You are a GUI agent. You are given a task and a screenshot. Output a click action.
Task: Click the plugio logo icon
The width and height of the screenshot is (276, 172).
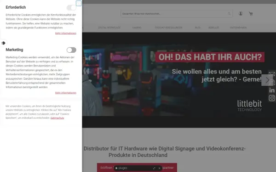tap(116, 168)
